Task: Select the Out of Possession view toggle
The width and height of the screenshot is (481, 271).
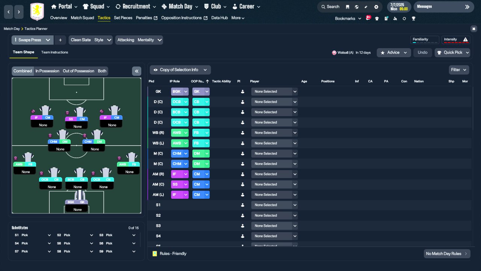Action: pyautogui.click(x=79, y=71)
